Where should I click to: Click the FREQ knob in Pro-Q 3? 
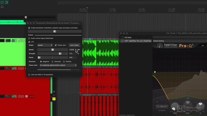point(175,107)
